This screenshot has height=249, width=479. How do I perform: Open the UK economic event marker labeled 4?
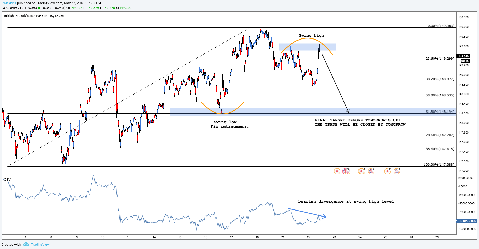[x=371, y=171]
